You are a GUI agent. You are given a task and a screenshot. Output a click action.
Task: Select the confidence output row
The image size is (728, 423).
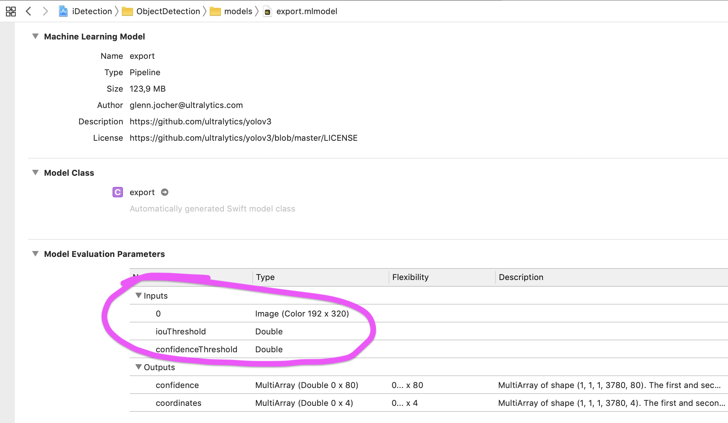tap(177, 385)
